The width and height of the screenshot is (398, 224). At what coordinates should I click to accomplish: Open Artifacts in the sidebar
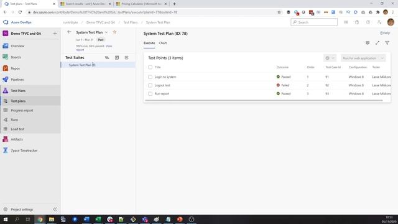[17, 139]
